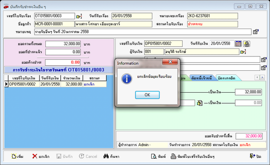
Task: Open the remark note editor icon
Action: (256, 32)
